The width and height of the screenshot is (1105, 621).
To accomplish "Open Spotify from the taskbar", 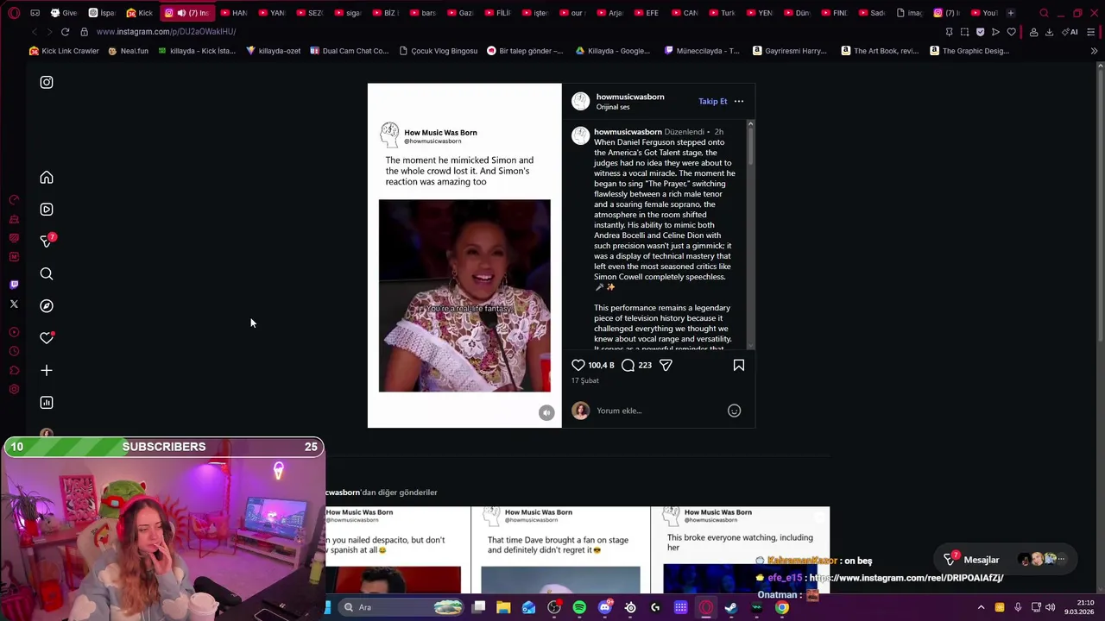I will (579, 608).
